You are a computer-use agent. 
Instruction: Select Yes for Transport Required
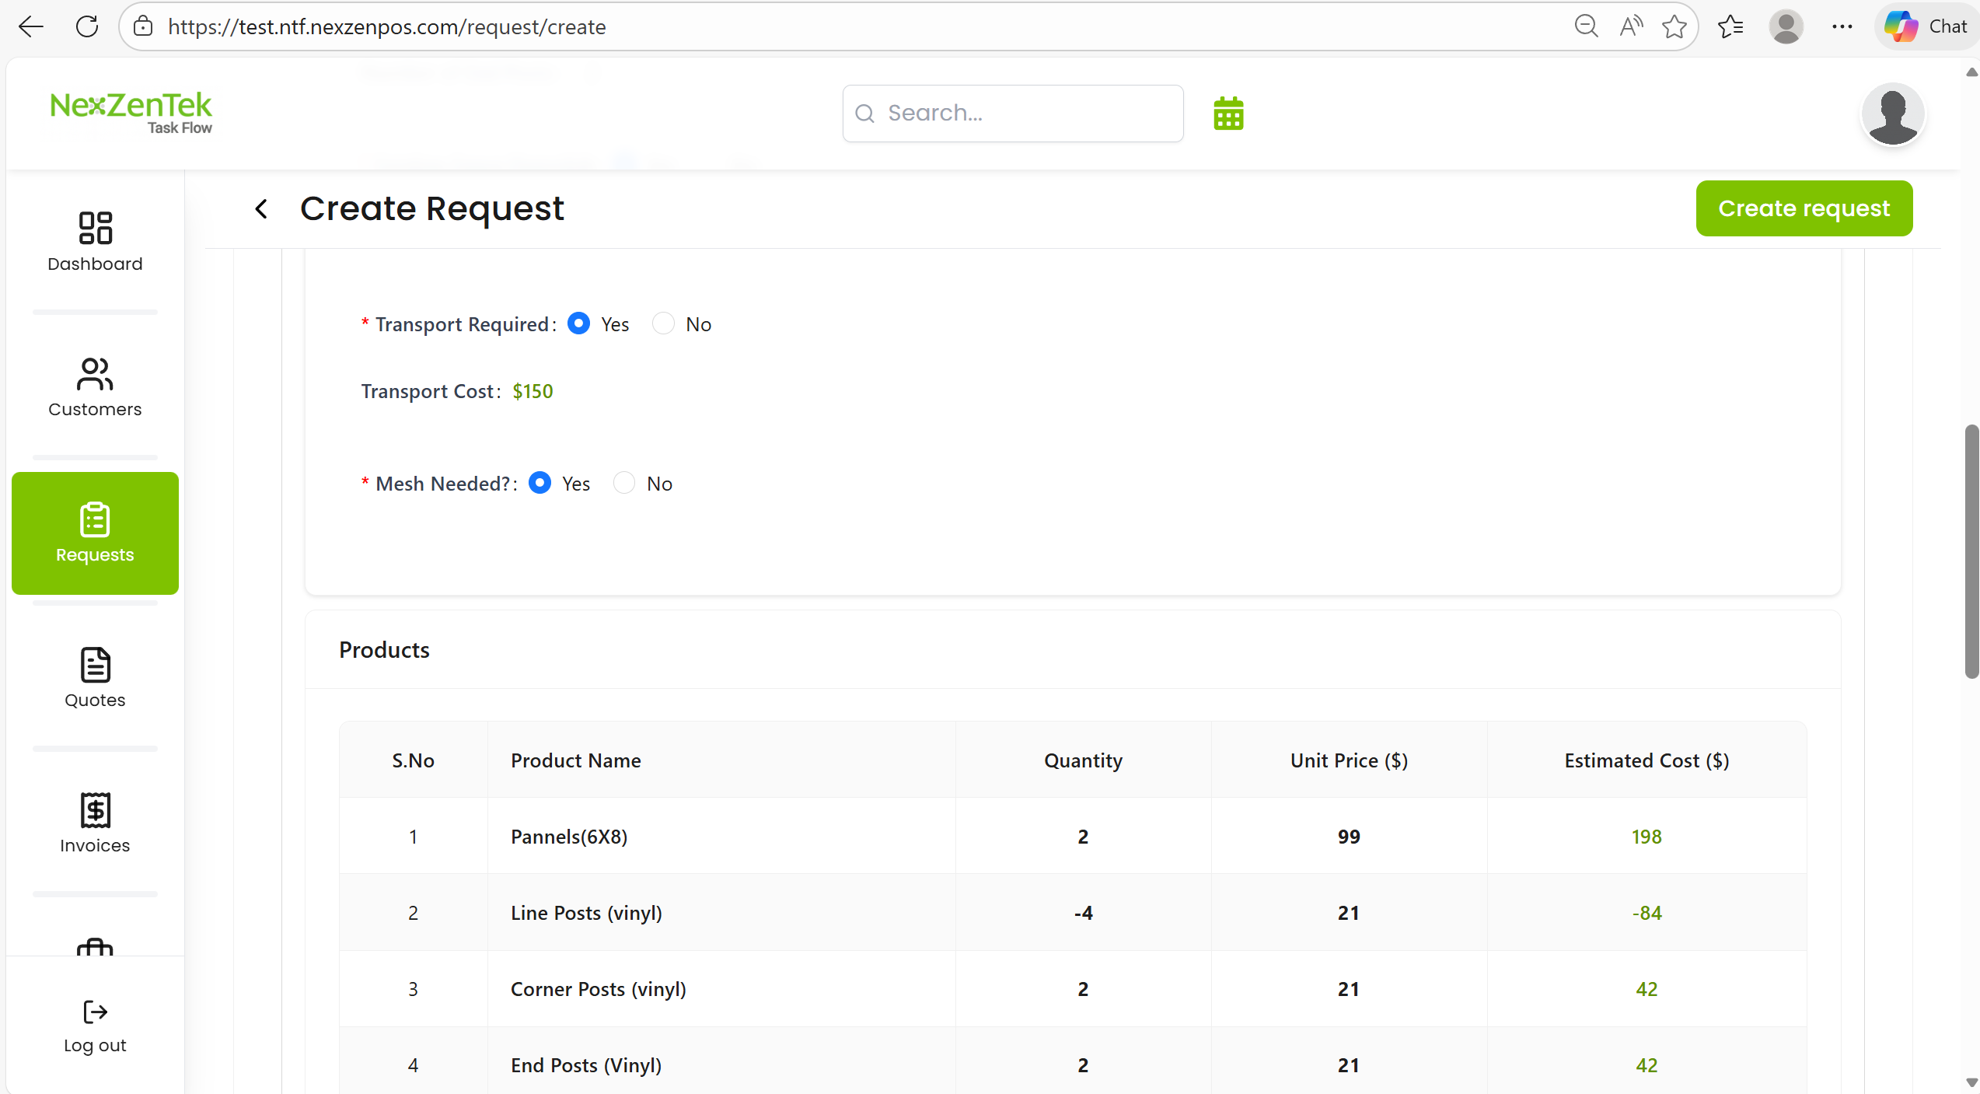578,323
